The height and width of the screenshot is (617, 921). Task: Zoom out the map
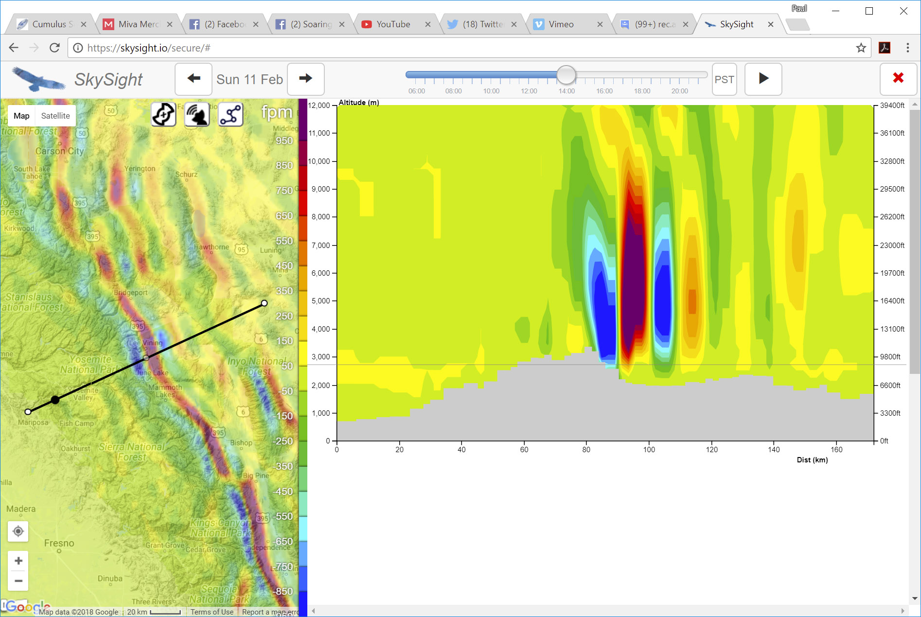pyautogui.click(x=18, y=581)
